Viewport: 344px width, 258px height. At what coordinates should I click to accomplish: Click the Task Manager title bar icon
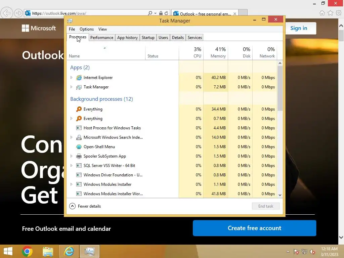[70, 21]
